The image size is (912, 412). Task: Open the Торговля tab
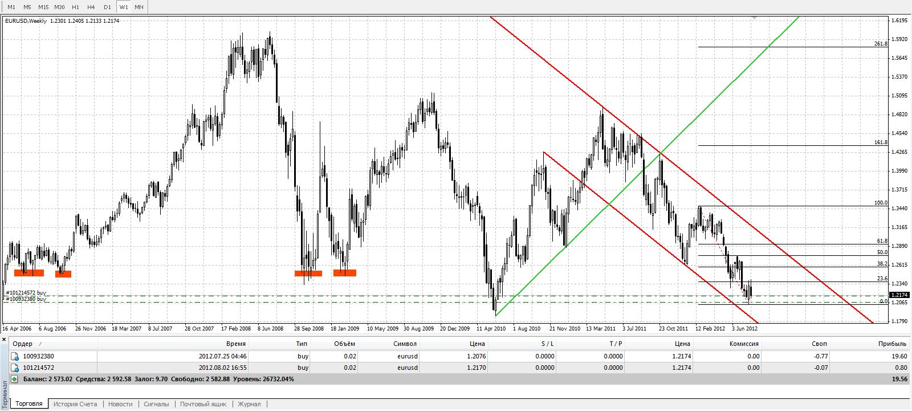click(29, 404)
